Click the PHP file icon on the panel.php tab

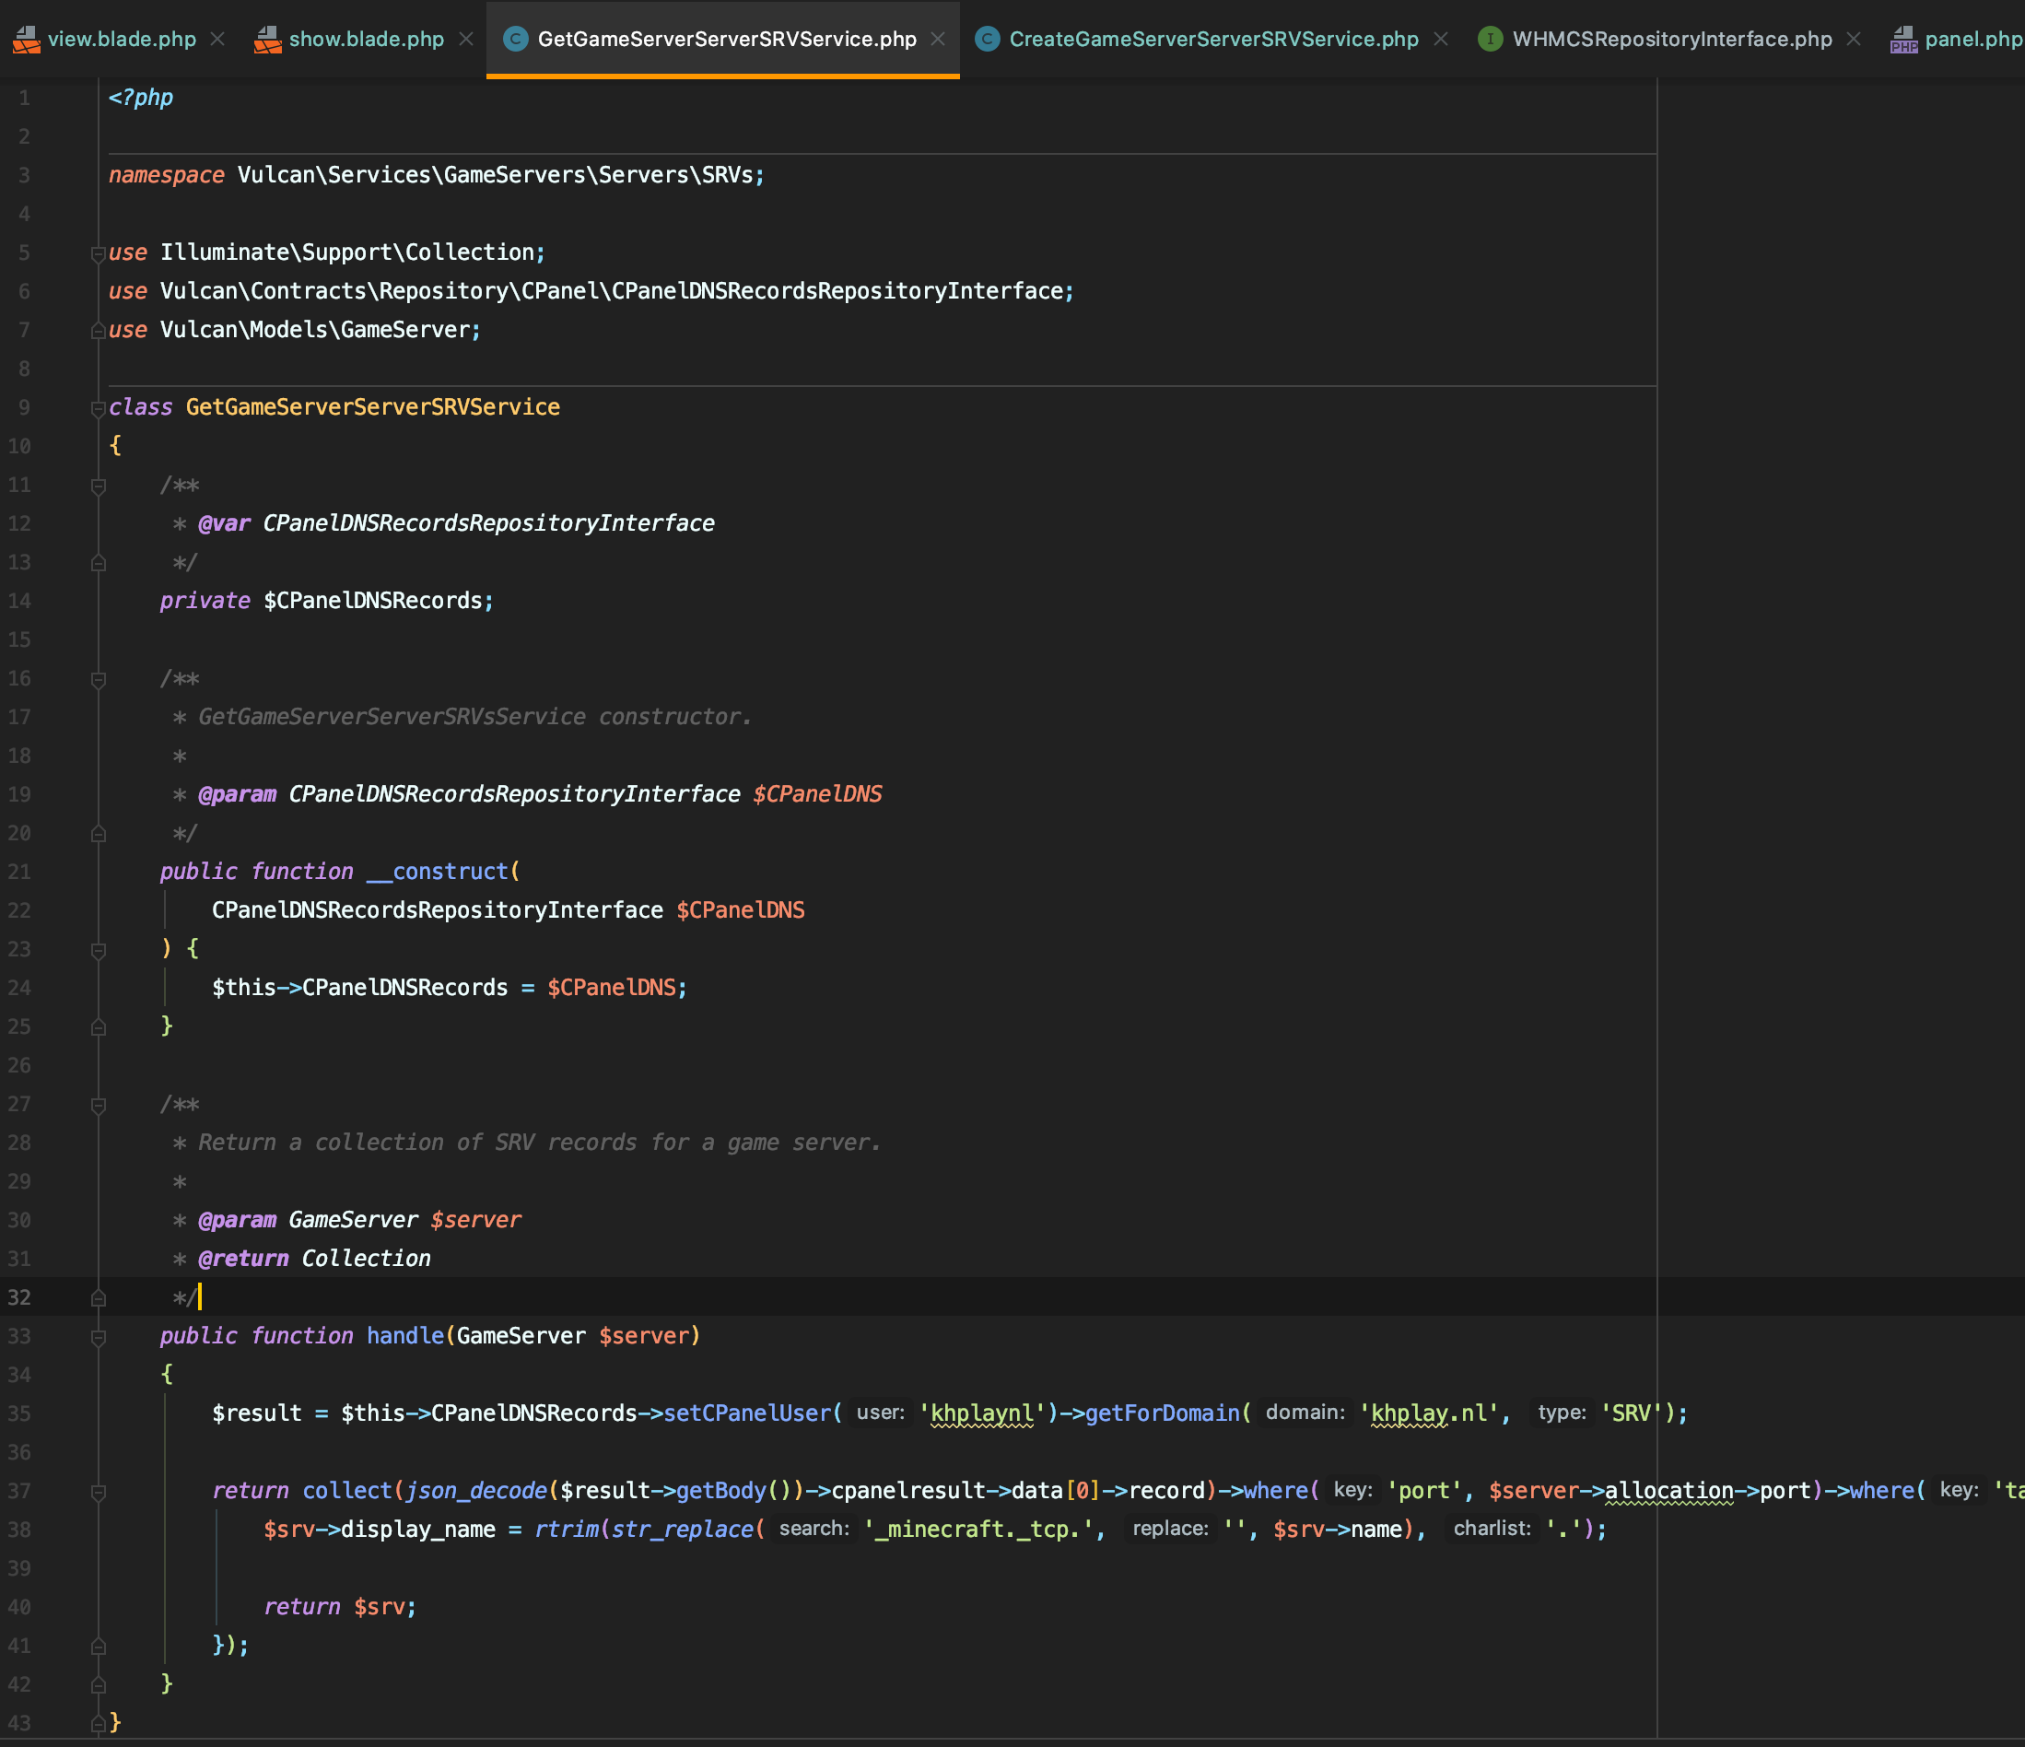pyautogui.click(x=1902, y=39)
